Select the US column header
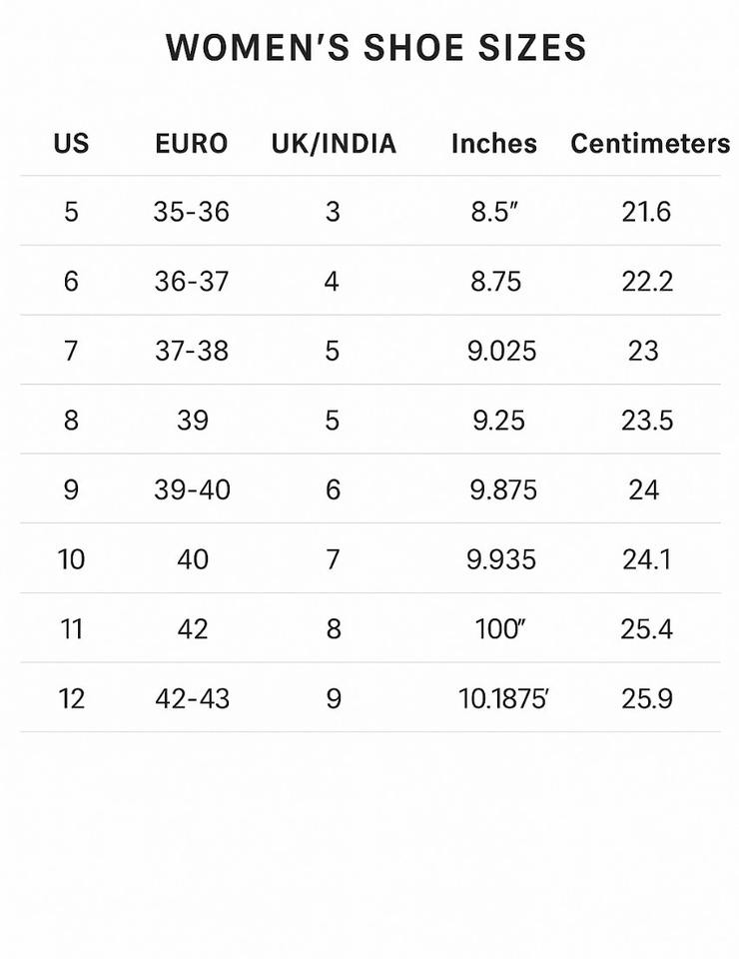 tap(71, 144)
